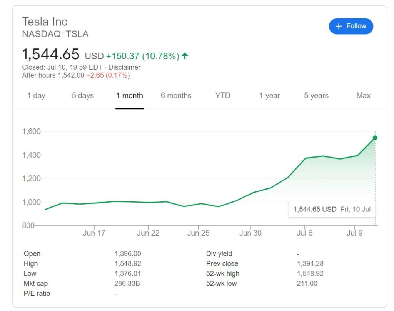The height and width of the screenshot is (311, 394).
Task: Click the Jul 9 axis label
Action: [x=354, y=233]
